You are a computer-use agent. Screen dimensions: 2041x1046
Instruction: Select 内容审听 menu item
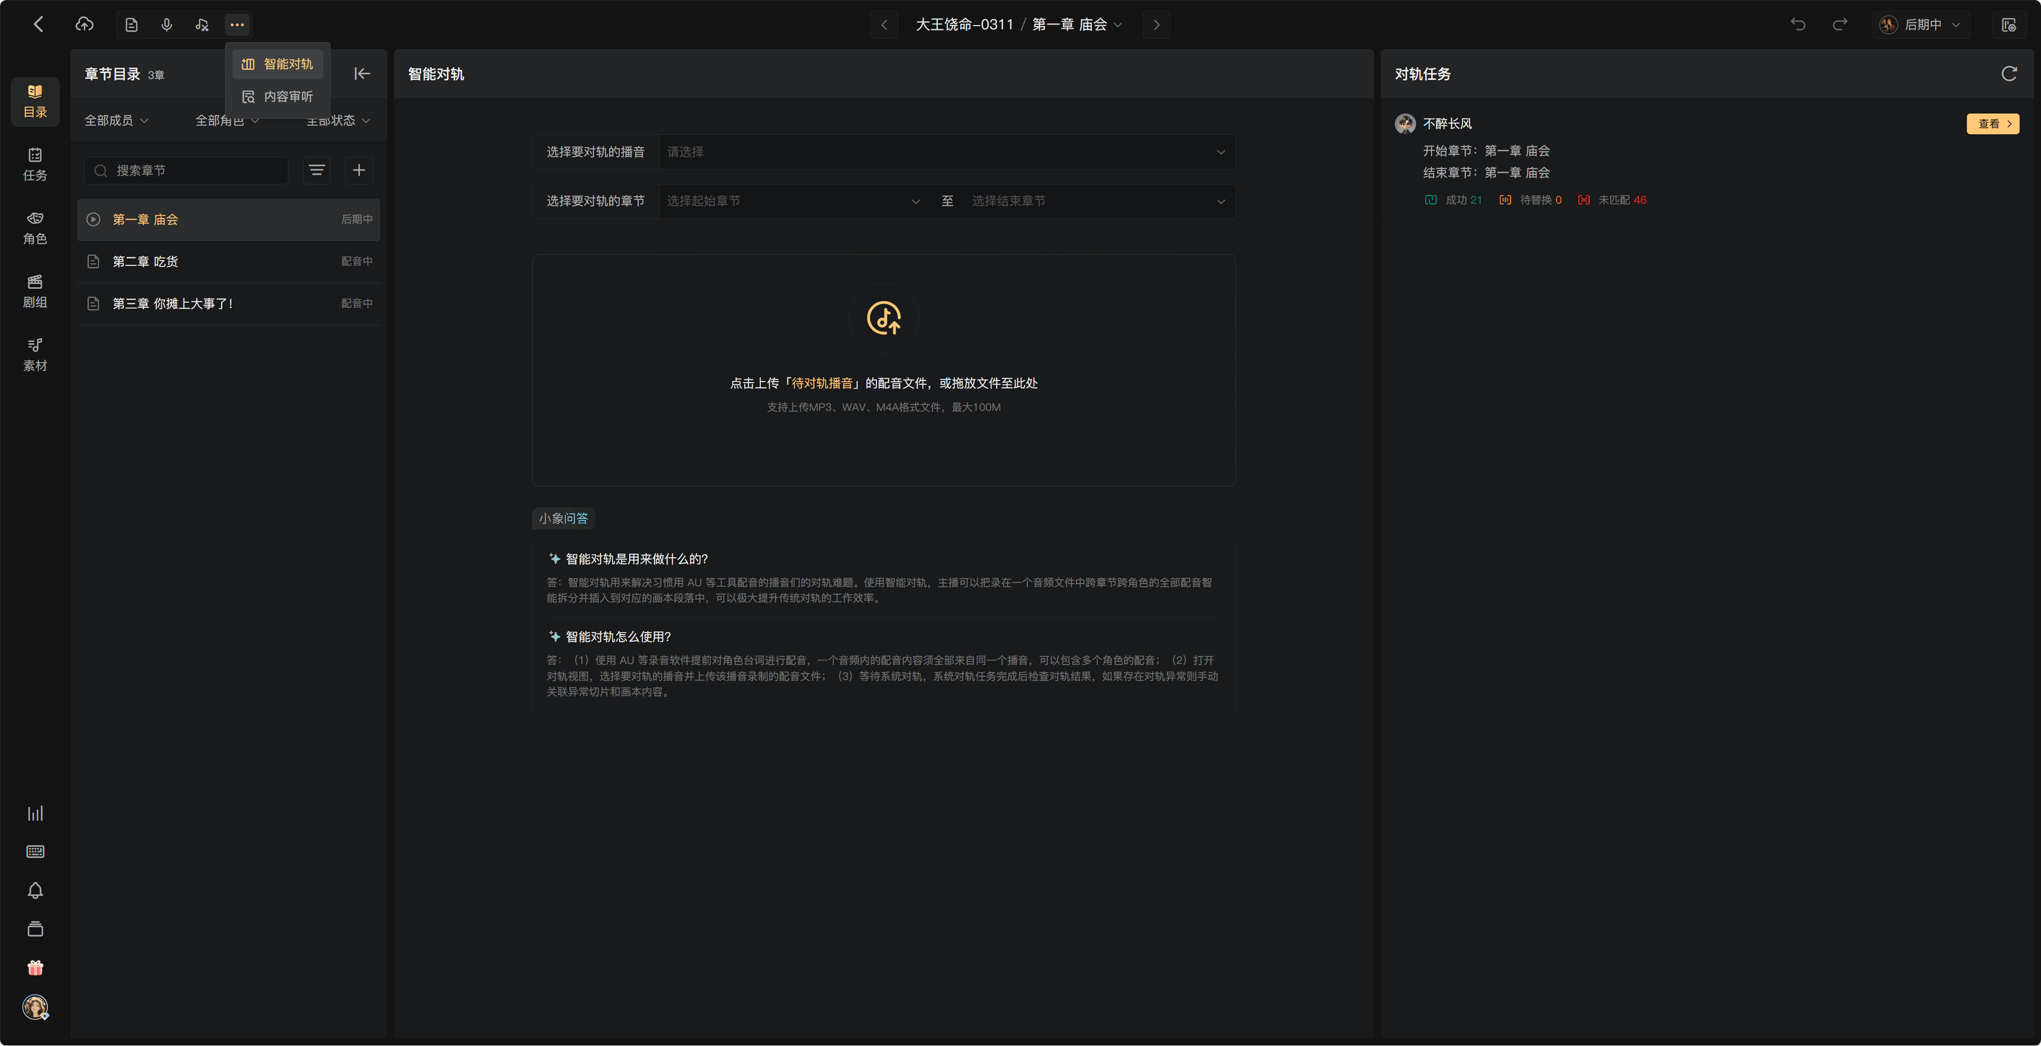click(277, 97)
